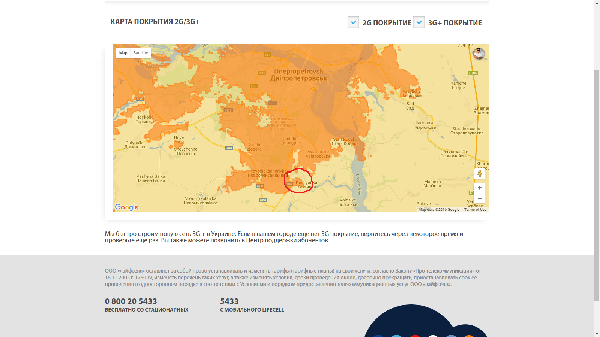Click the Doslidne label on the map
This screenshot has width=600, height=337.
[290, 140]
